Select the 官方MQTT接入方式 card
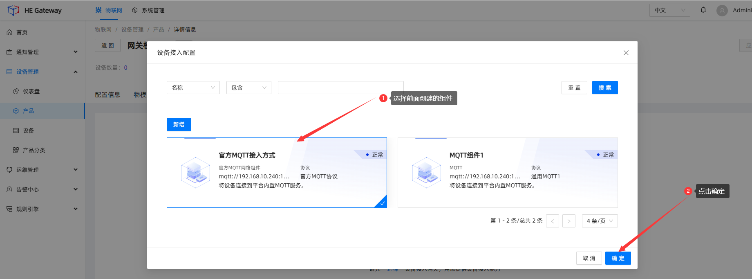This screenshot has height=279, width=752. pyautogui.click(x=276, y=172)
